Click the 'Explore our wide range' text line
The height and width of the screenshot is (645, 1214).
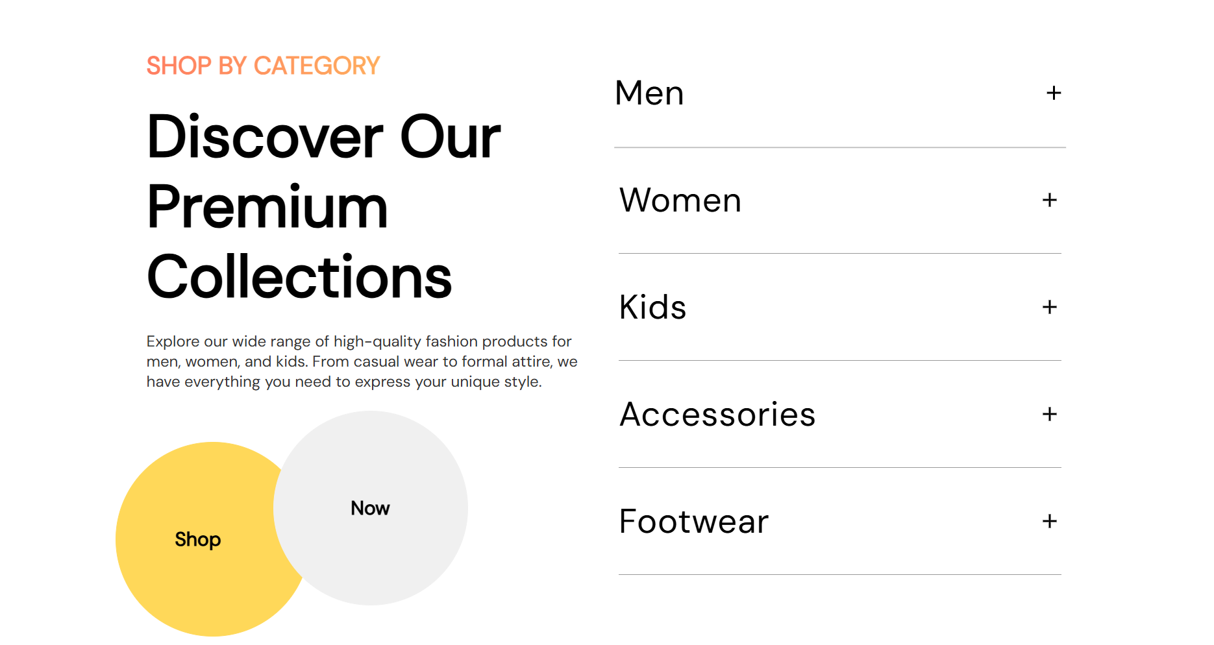358,341
